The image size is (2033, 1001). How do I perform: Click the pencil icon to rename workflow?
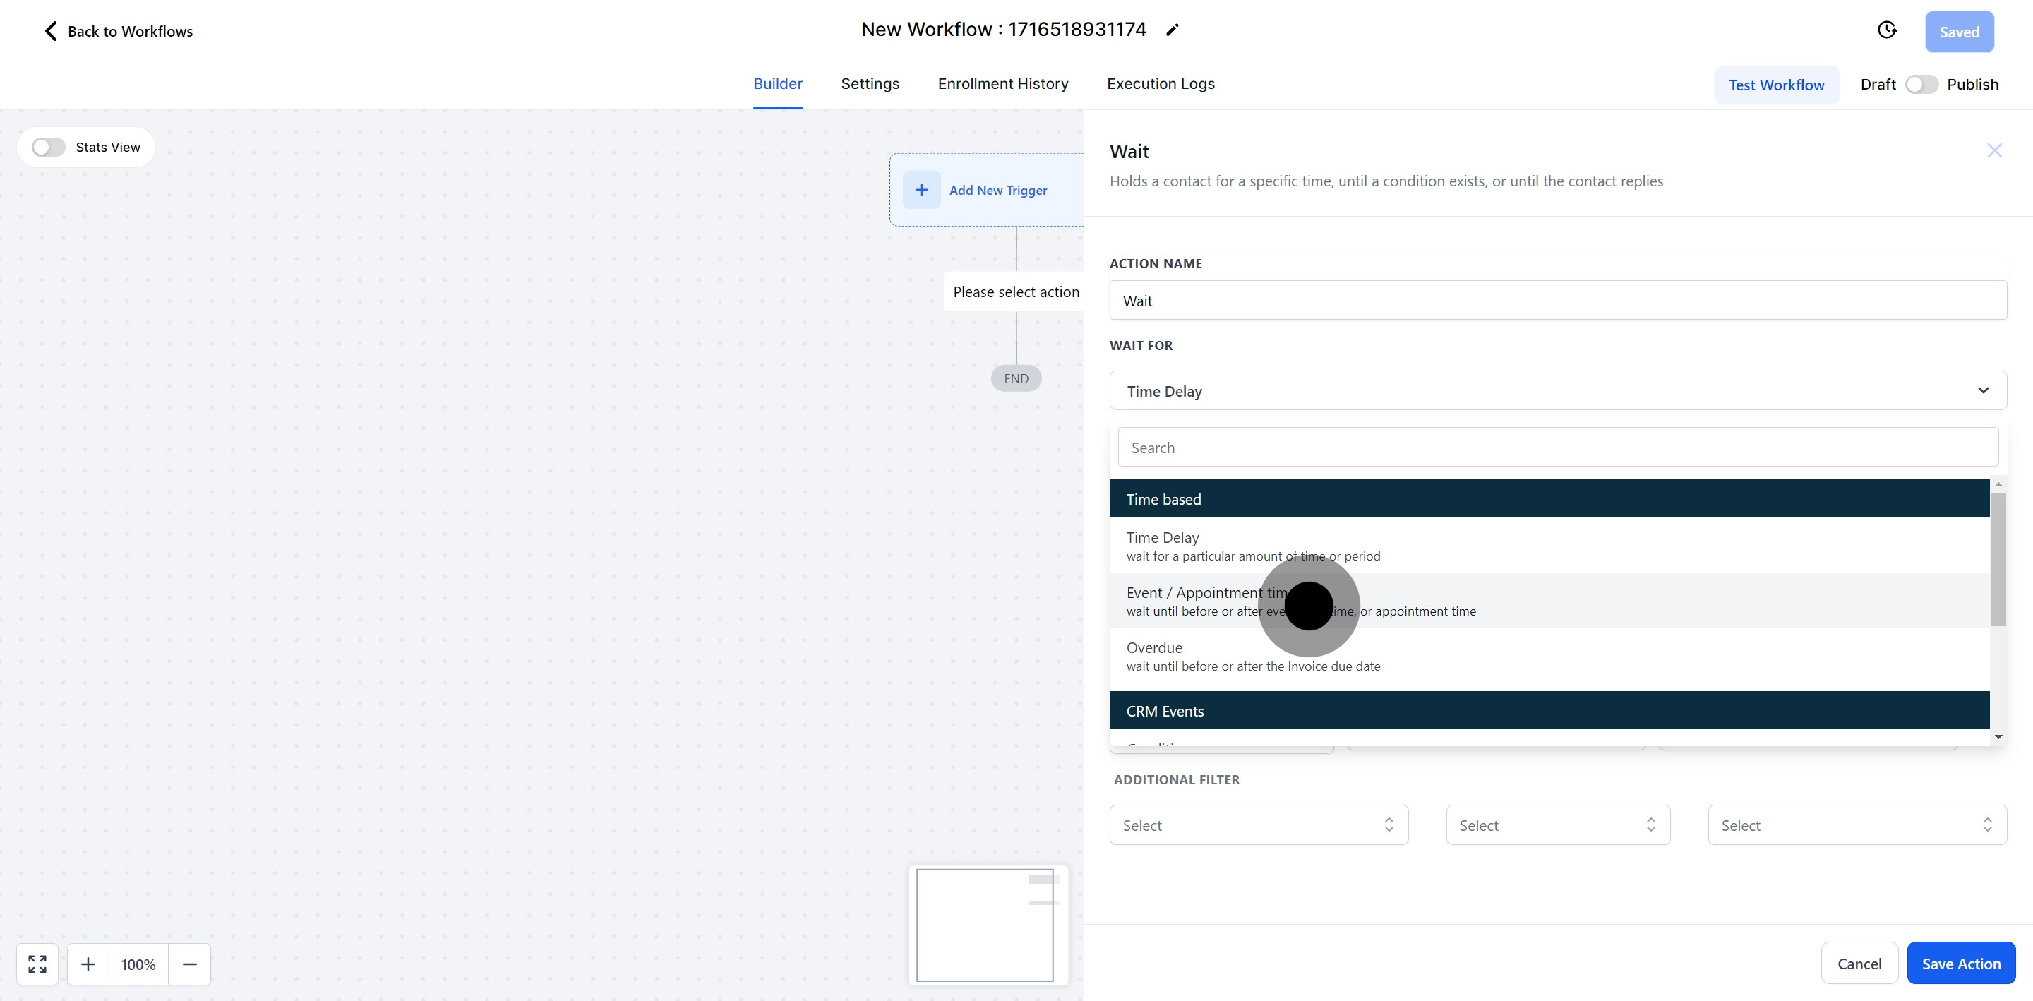[x=1173, y=30]
